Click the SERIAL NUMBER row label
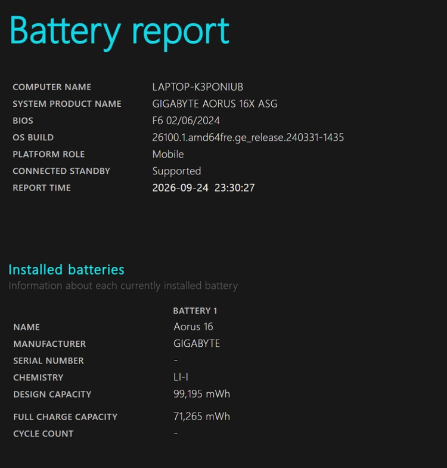 [x=49, y=361]
